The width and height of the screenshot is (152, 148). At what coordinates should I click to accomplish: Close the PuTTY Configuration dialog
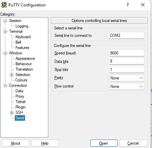pos(143,5)
